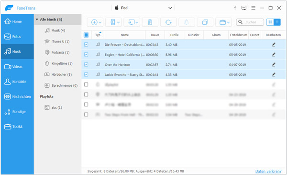The width and height of the screenshot is (287, 175).
Task: Open Kontakte in sidebar
Action: click(x=17, y=82)
